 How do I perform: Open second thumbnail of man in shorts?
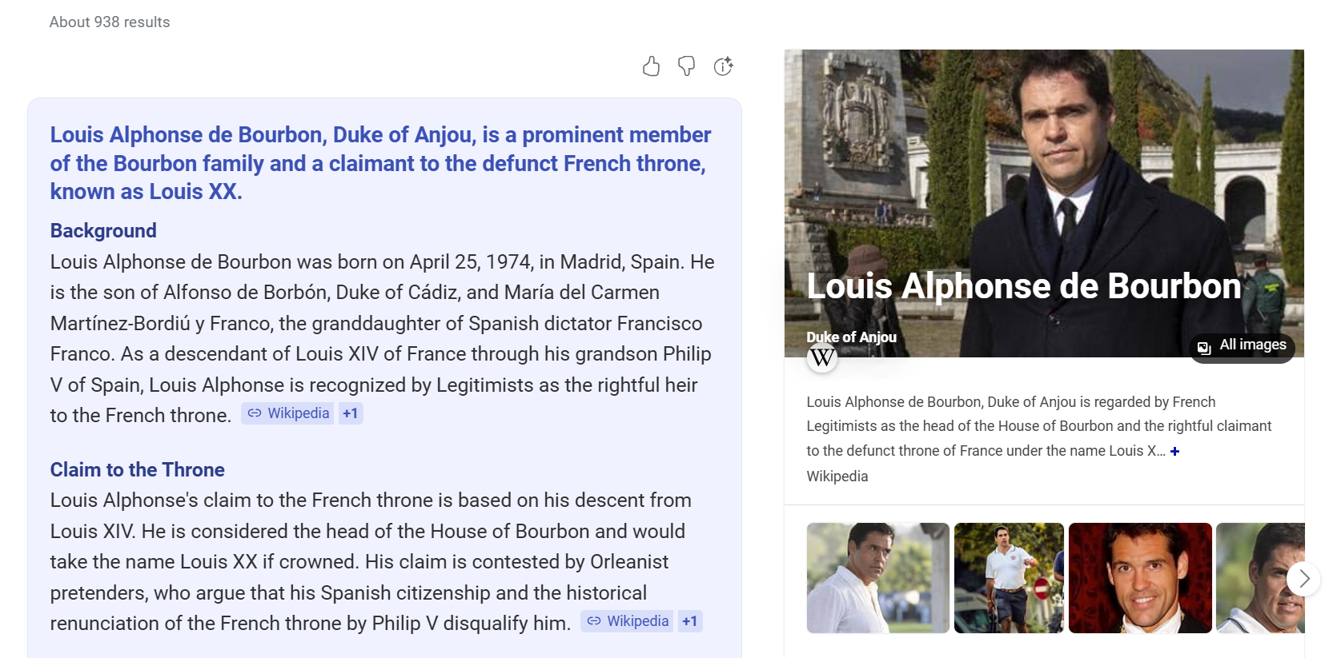click(1009, 578)
